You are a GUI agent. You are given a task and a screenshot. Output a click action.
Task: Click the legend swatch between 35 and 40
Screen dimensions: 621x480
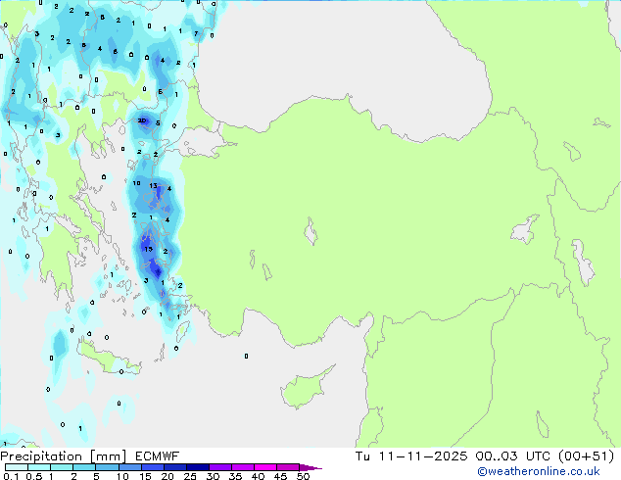pyautogui.click(x=242, y=467)
